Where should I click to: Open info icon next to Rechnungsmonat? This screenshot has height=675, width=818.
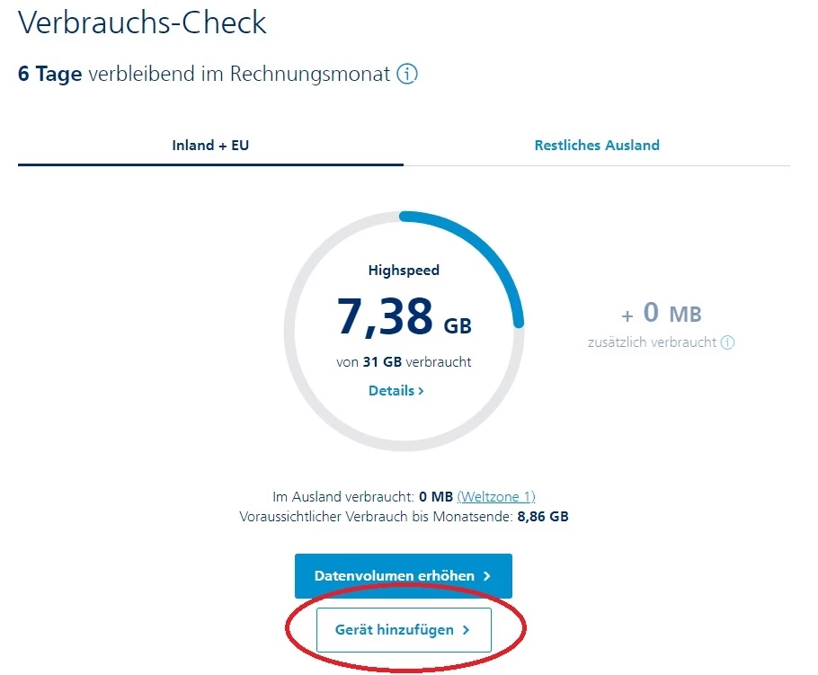407,74
